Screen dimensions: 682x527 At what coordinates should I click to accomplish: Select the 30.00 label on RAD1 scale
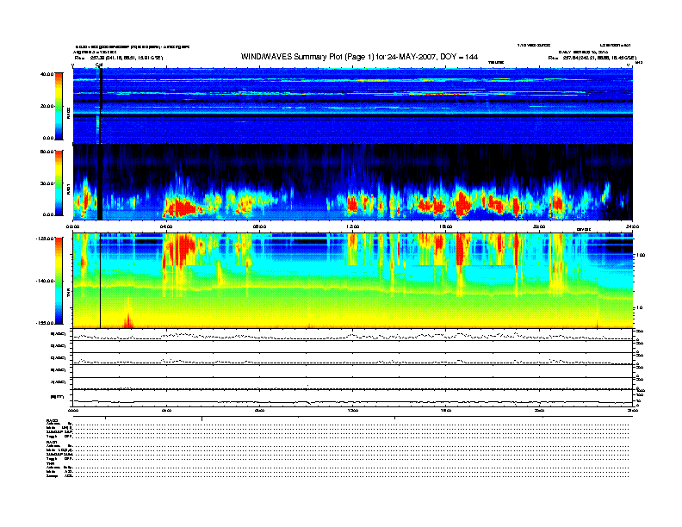[x=46, y=183]
